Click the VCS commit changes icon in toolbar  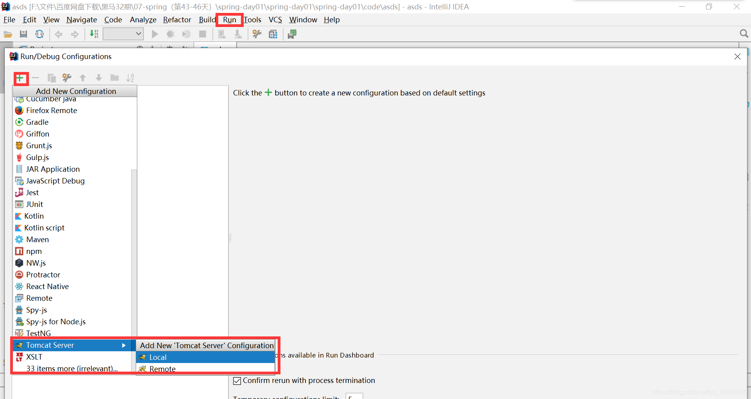click(x=237, y=34)
